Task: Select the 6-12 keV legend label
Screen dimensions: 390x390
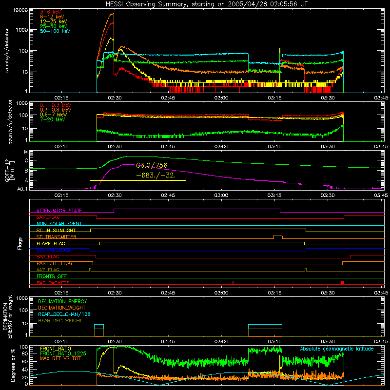Action: [52, 17]
